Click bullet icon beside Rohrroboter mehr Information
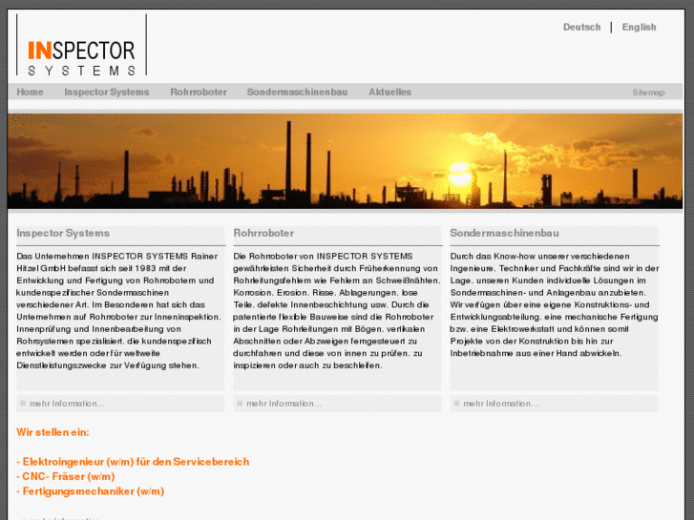694x520 pixels. tap(240, 404)
